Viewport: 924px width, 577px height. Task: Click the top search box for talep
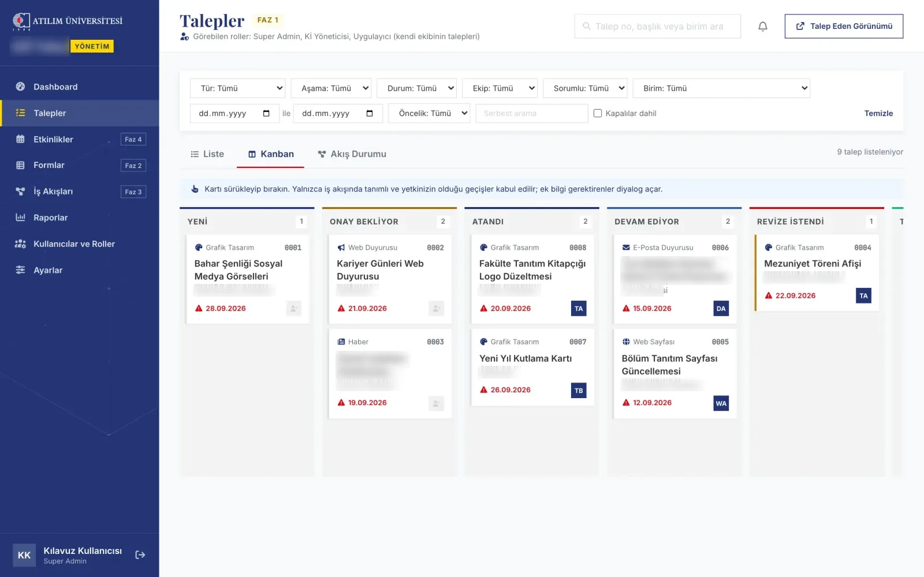tap(657, 27)
